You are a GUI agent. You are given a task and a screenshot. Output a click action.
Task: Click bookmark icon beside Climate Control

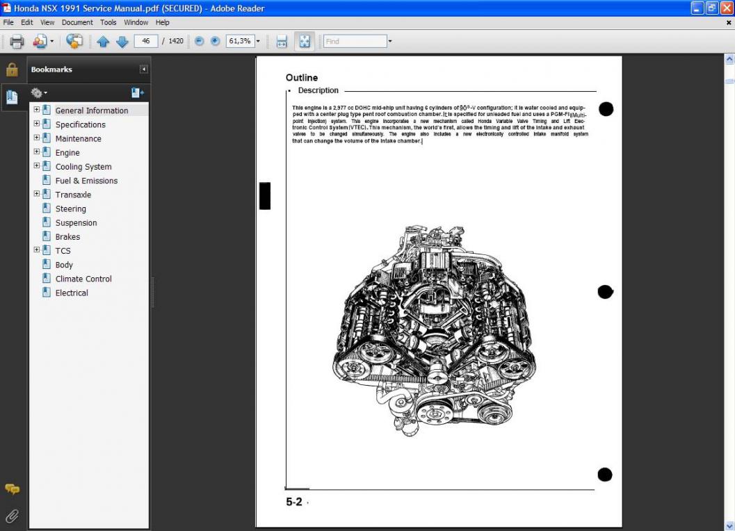47,279
